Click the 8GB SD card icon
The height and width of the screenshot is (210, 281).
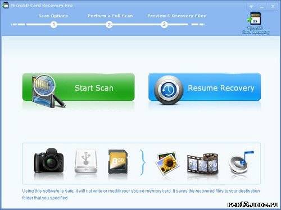click(117, 162)
